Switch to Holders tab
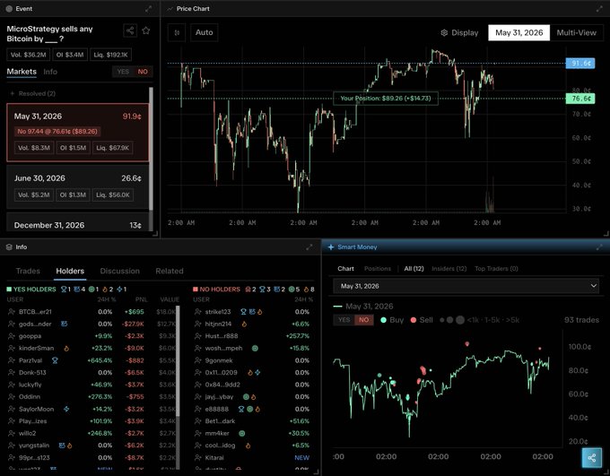 70,271
